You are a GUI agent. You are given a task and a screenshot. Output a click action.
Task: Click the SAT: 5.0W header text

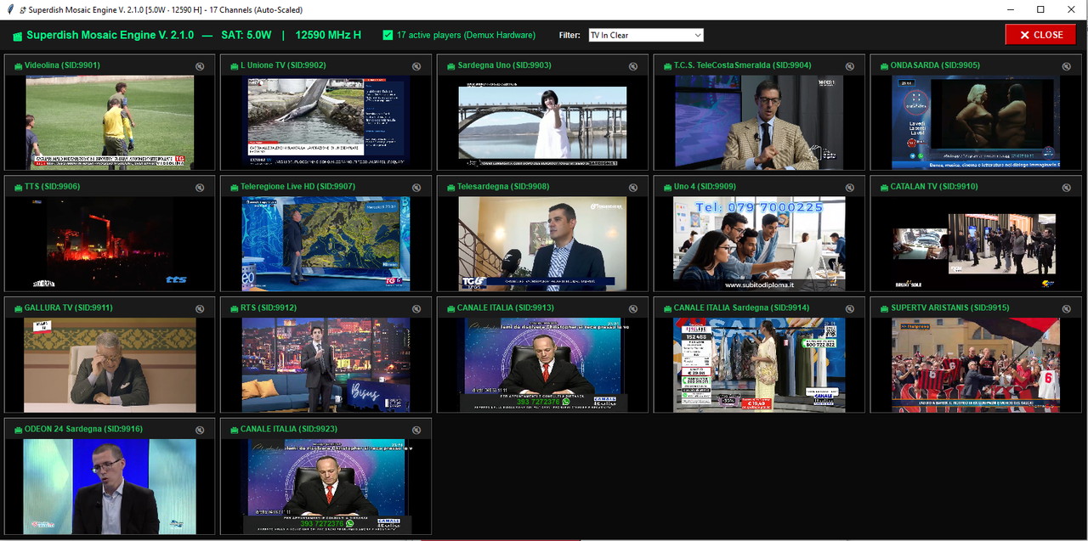point(246,35)
